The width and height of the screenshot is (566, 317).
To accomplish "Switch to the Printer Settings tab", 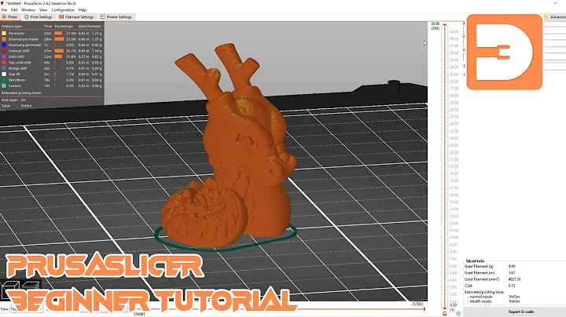I will (x=116, y=17).
